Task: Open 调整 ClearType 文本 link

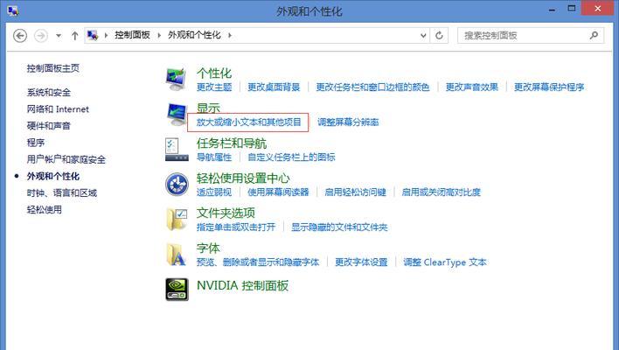Action: tap(445, 262)
